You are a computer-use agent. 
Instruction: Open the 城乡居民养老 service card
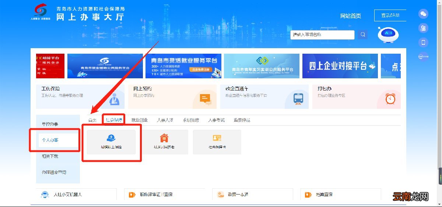(x=164, y=142)
